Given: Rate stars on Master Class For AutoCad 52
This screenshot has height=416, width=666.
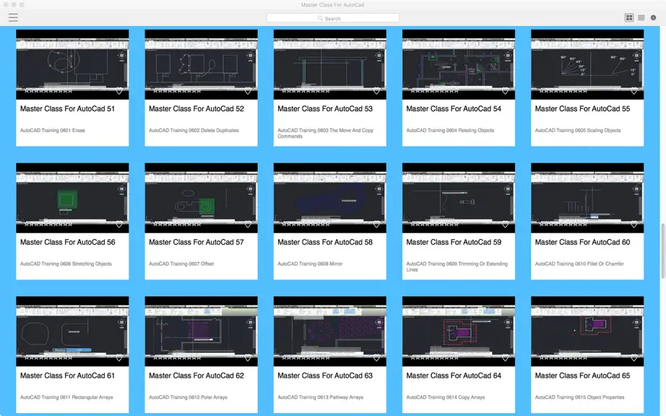Looking at the screenshot, I should click(177, 91).
